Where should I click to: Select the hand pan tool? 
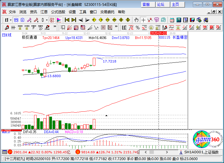coord(137,20)
